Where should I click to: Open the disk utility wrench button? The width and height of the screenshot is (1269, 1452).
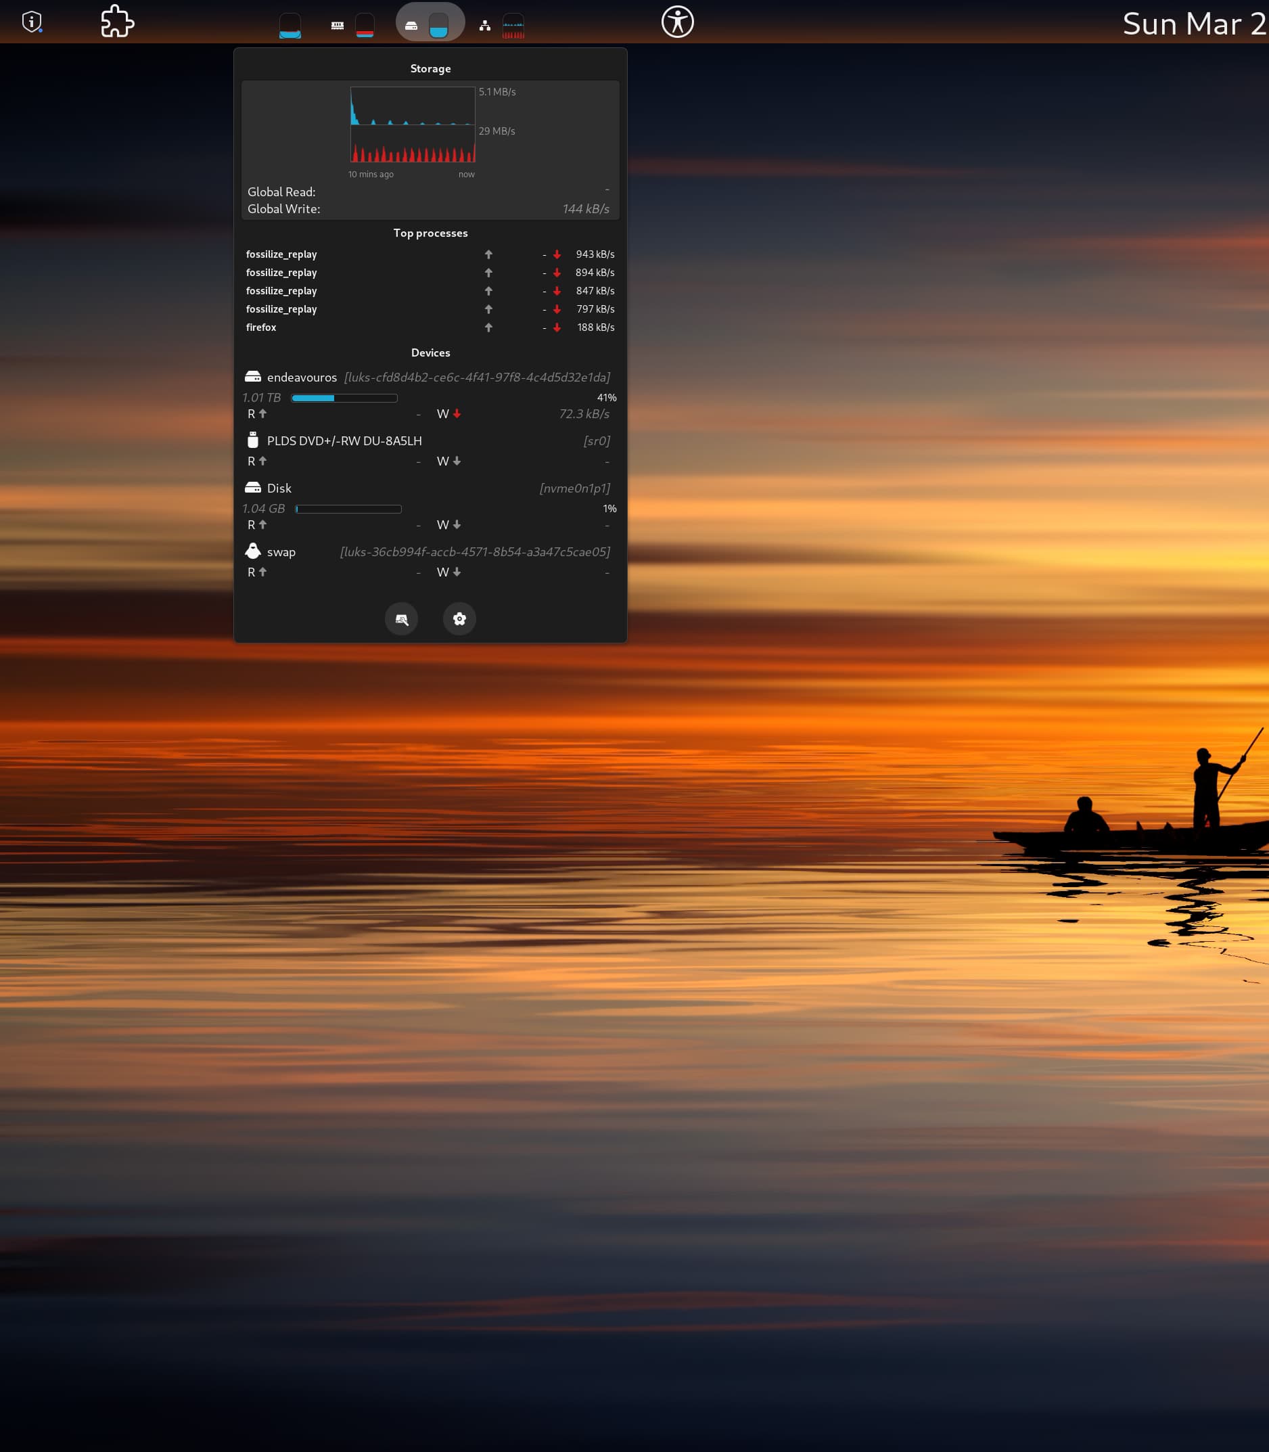(402, 619)
